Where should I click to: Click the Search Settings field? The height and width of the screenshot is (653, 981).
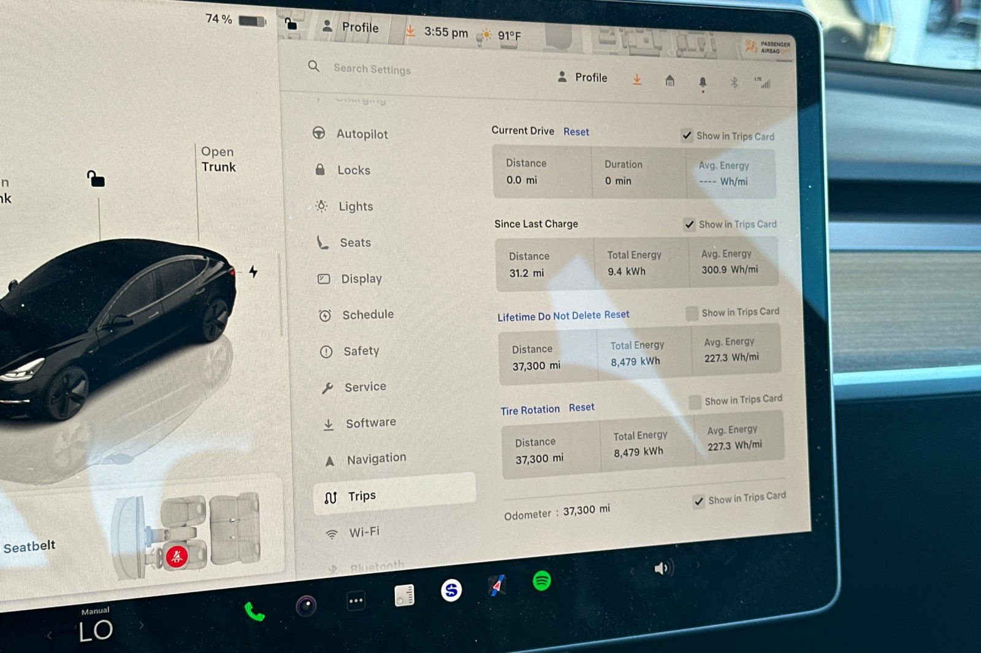(372, 69)
